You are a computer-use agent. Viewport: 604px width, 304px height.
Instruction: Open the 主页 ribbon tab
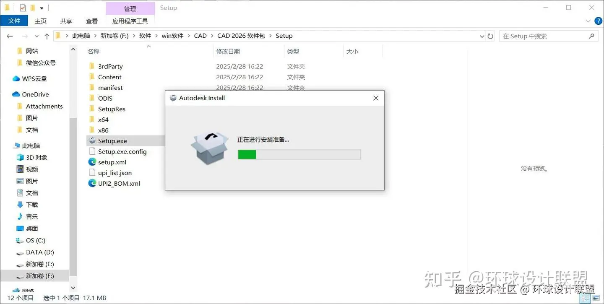pos(41,21)
